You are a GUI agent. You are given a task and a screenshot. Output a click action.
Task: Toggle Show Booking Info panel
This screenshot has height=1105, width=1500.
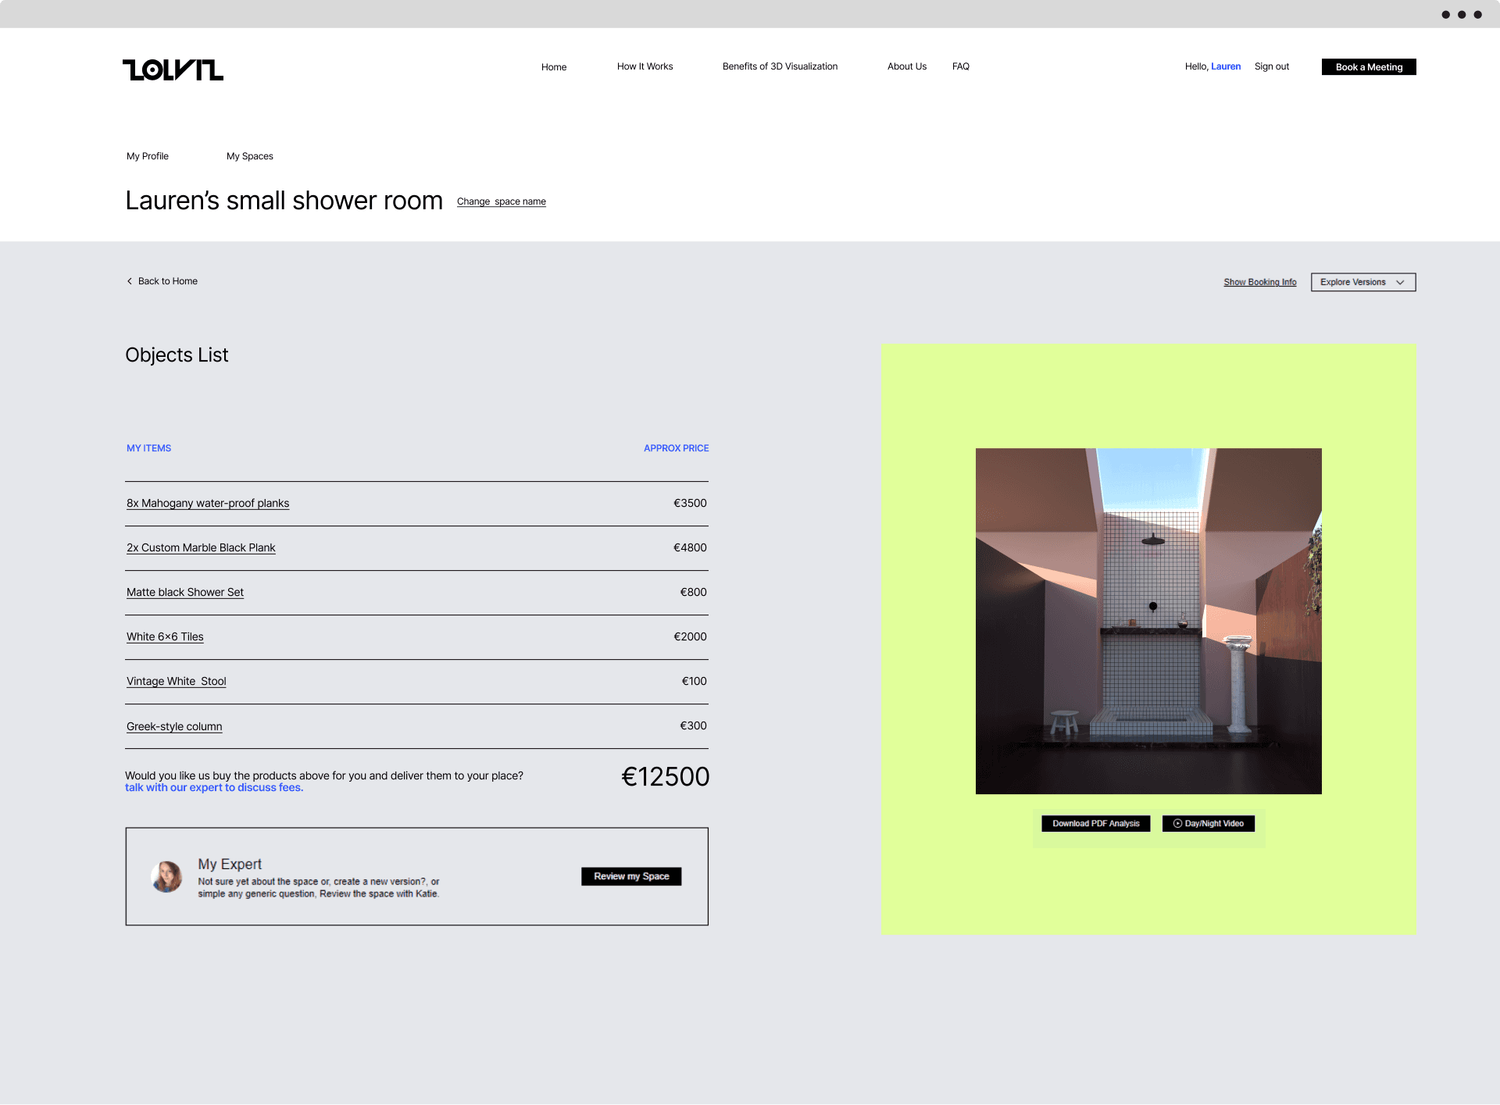[x=1259, y=282]
